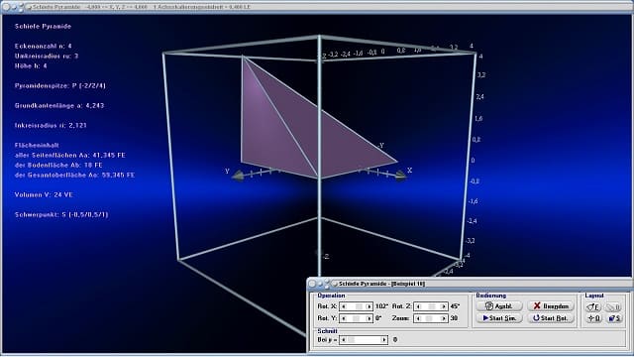The image size is (634, 357).
Task: Click the 'Umkreisradius ru: 3' text
Action: point(47,56)
